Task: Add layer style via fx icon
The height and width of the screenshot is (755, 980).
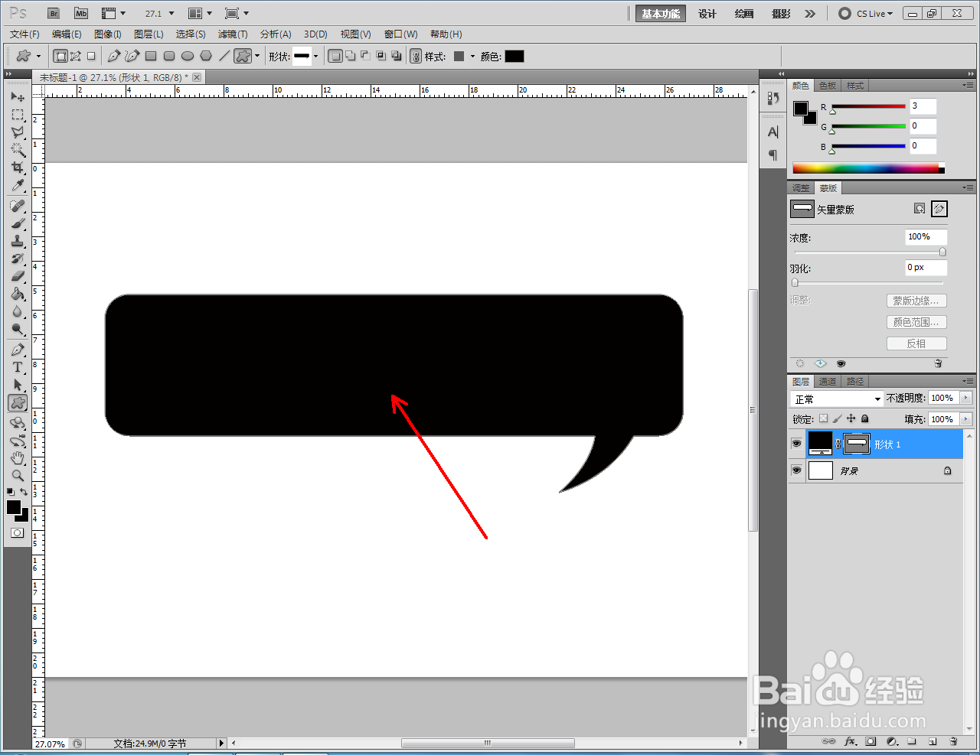Action: pyautogui.click(x=850, y=741)
